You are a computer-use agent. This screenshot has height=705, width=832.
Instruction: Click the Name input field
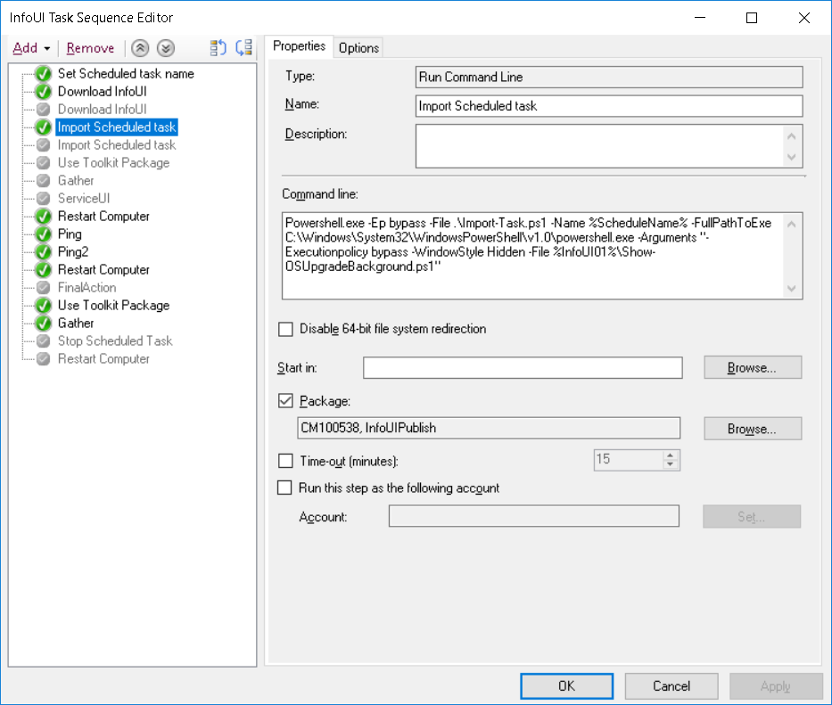608,106
